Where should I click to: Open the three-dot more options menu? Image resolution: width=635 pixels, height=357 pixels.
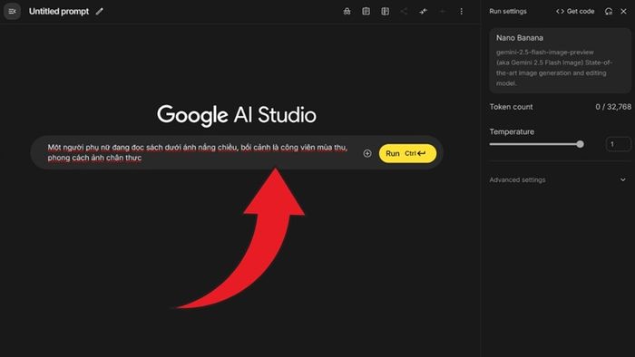point(461,11)
